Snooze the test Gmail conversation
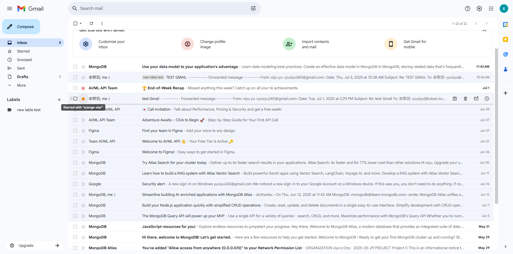Viewport: 513px width, 254px height. tap(487, 99)
